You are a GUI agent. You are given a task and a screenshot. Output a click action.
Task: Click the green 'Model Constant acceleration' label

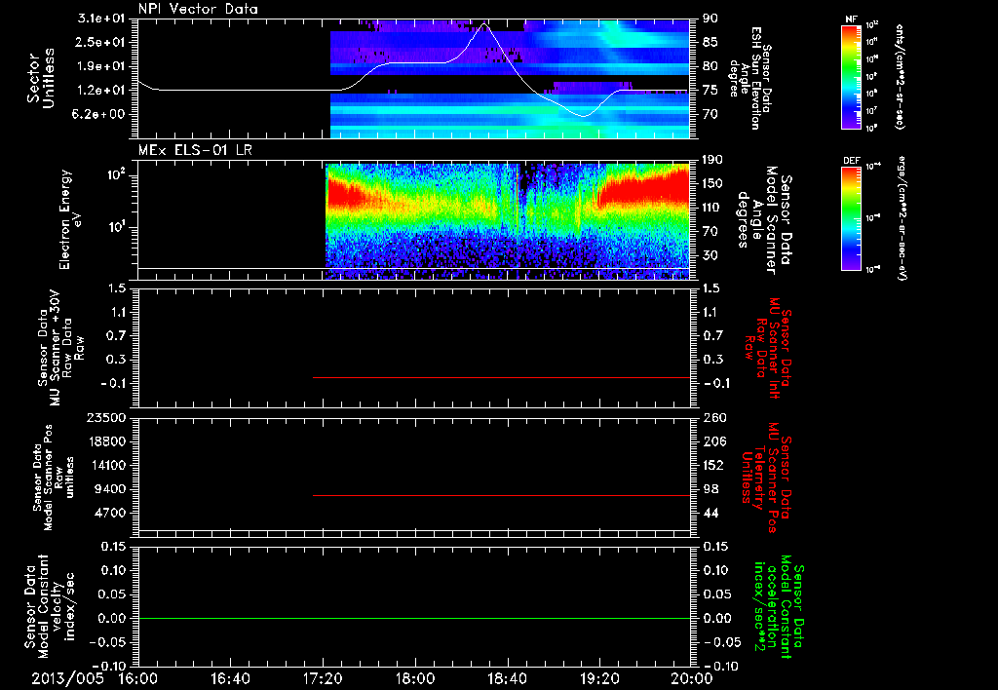pos(779,606)
